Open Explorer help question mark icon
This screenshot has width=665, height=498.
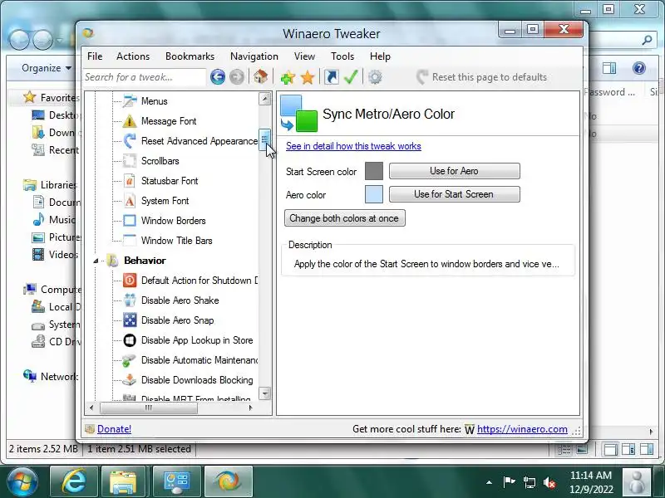pos(638,68)
